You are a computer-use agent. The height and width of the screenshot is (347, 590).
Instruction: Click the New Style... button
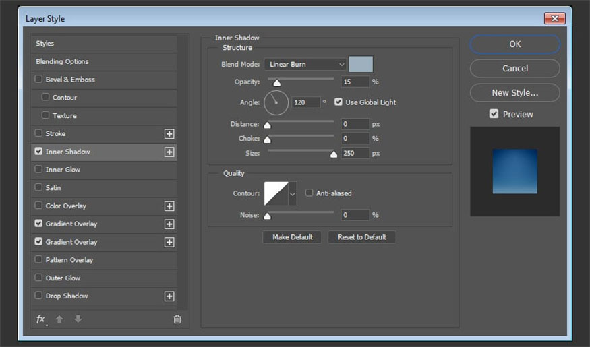pos(514,93)
